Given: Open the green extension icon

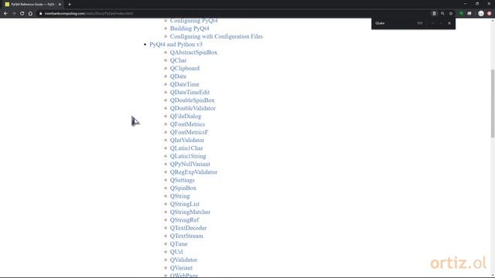Looking at the screenshot, I should tap(461, 14).
